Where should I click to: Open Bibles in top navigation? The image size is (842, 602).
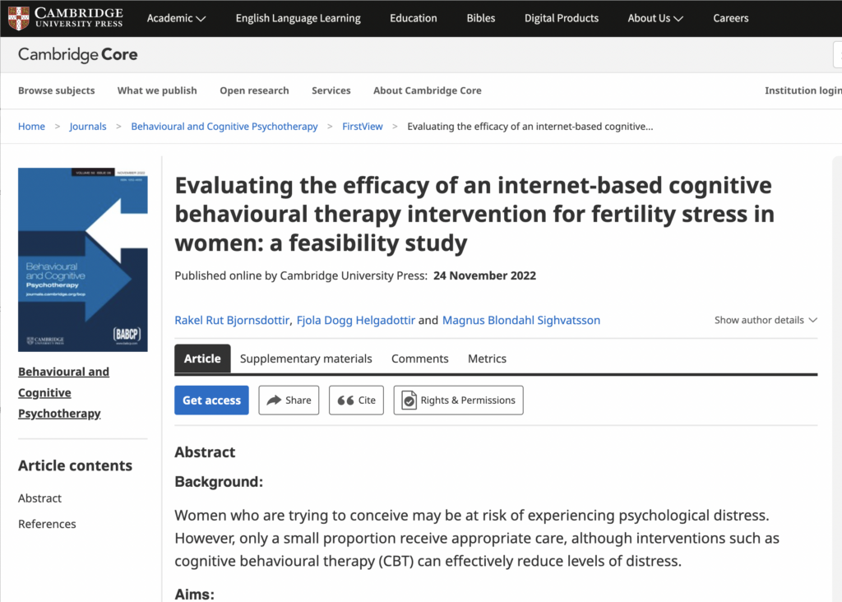pyautogui.click(x=480, y=18)
